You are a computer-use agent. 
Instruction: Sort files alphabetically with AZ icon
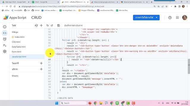(36, 26)
